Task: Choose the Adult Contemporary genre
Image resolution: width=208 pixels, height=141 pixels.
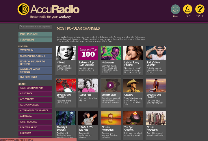Action: (35, 88)
